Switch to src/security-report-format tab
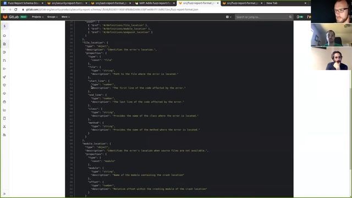 click(x=67, y=3)
